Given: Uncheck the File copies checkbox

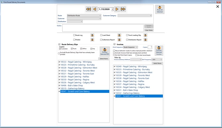Looking at the screenshot, I should 91,49.
